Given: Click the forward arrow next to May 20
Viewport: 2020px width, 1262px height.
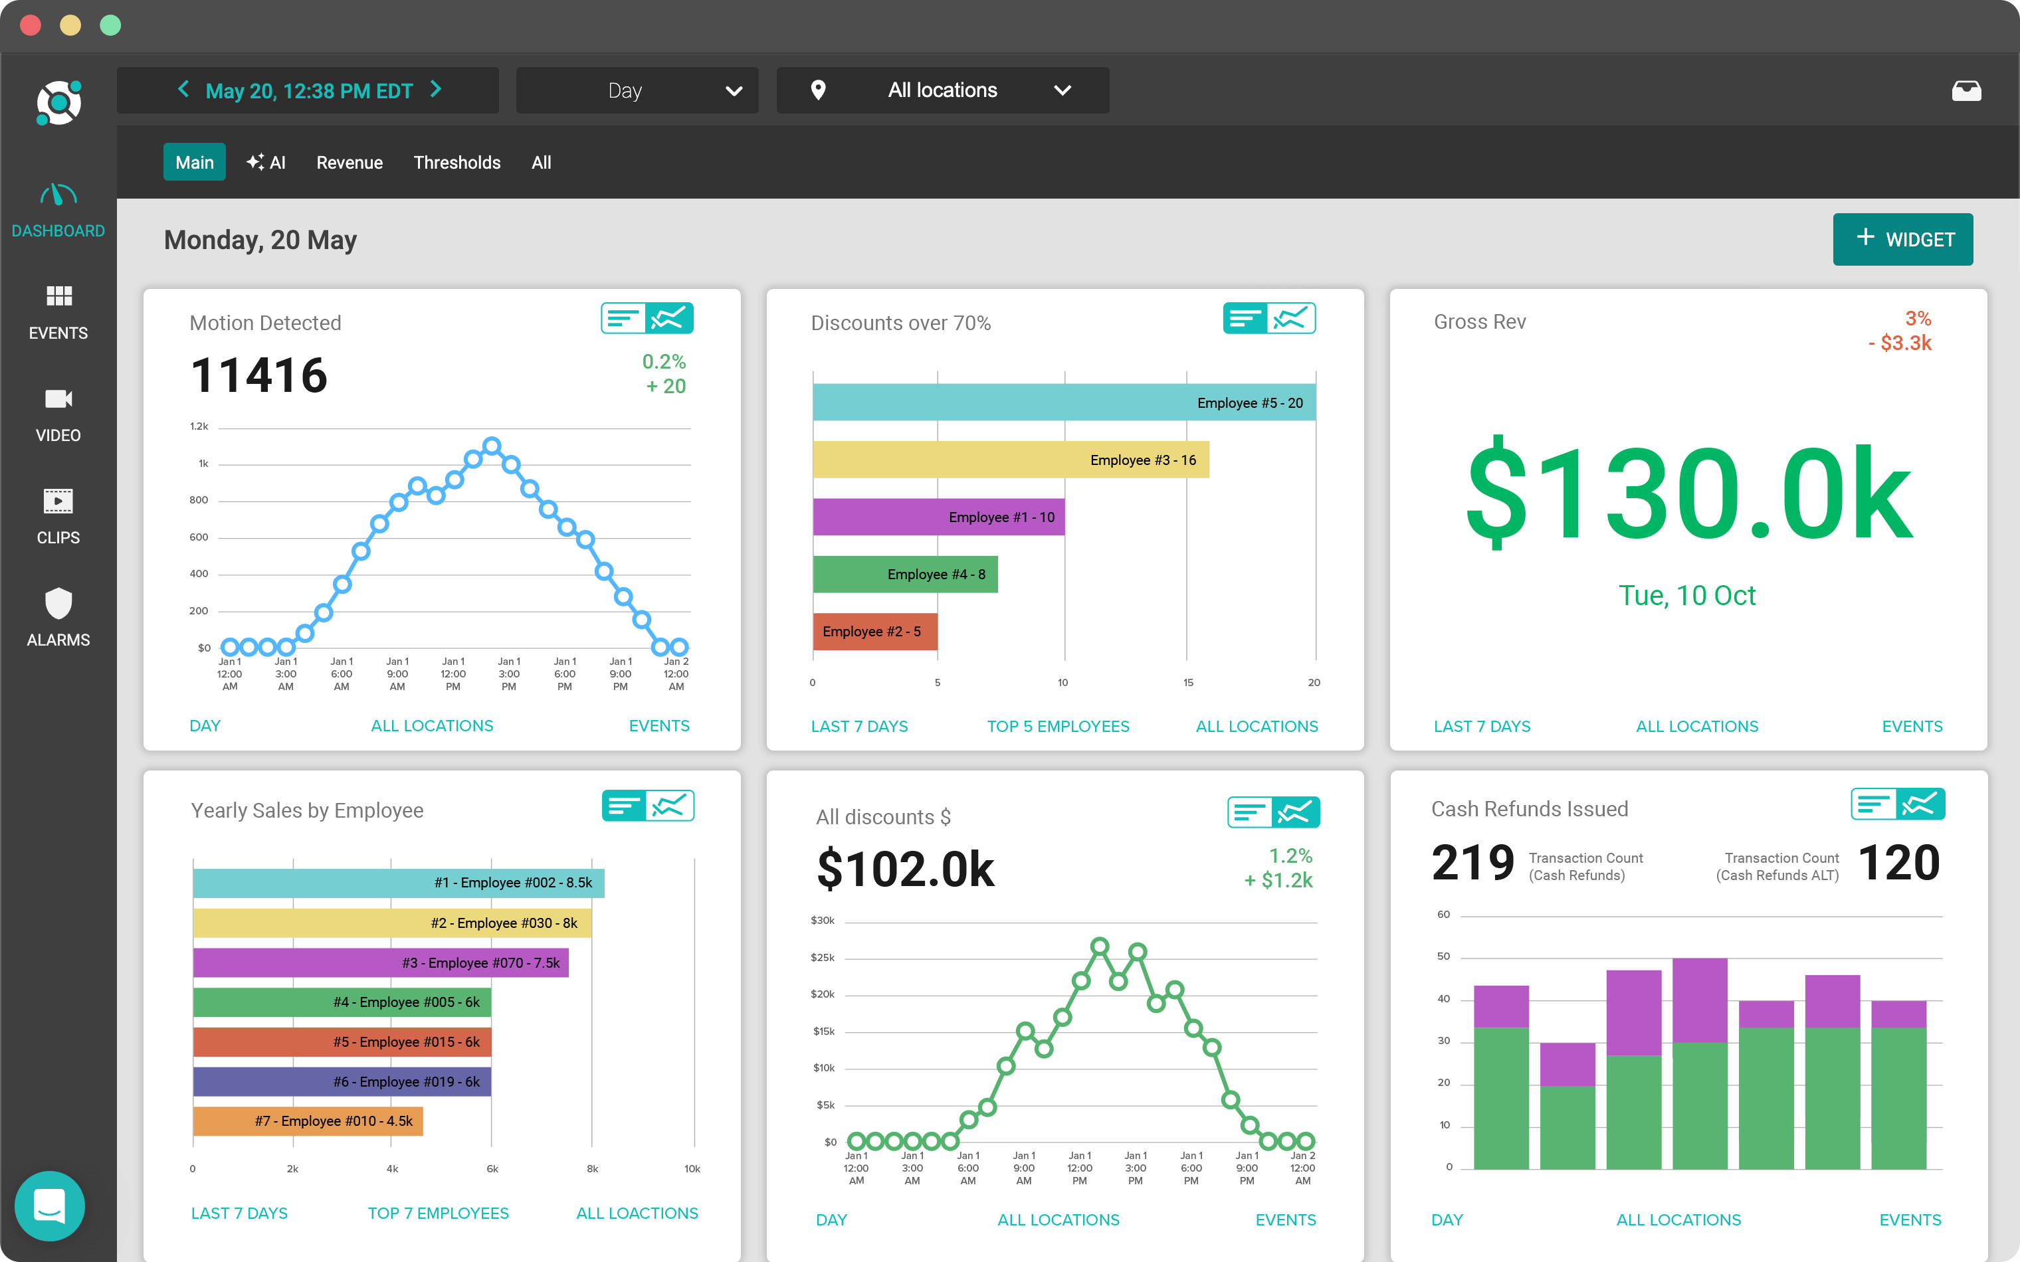Looking at the screenshot, I should coord(436,90).
